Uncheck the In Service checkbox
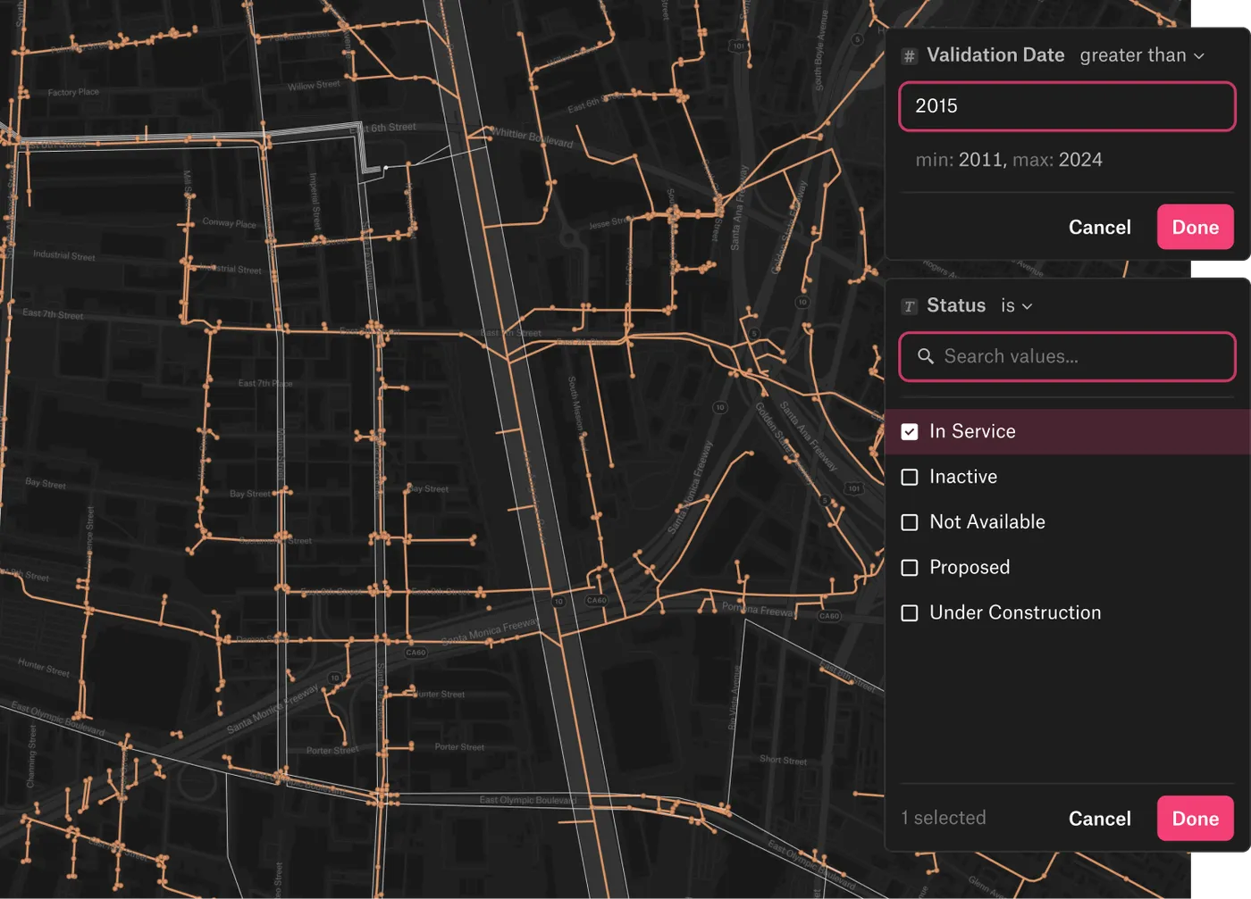The height and width of the screenshot is (899, 1251). point(910,432)
